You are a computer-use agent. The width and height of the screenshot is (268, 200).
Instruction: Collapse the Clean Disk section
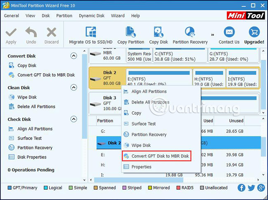(x=74, y=87)
